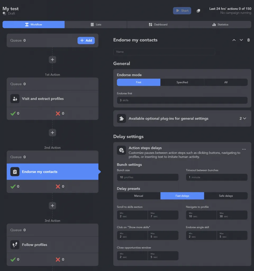This screenshot has height=271, width=254.
Task: Select the Visit and extract profiles action
Action: tap(53, 99)
